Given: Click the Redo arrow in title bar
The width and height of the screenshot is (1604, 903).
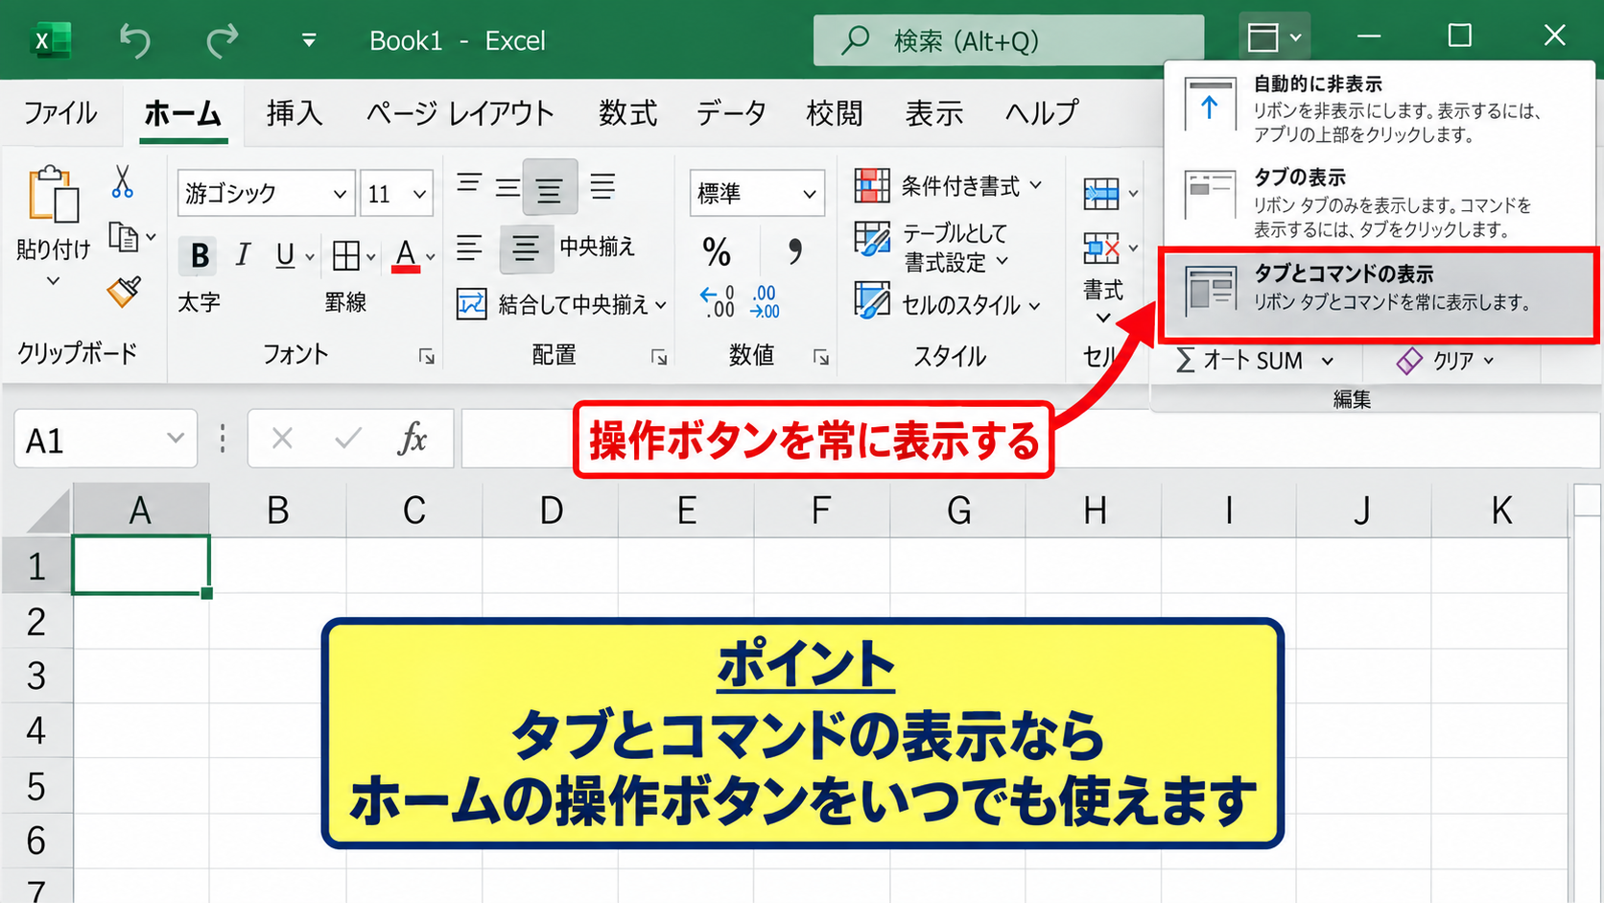Looking at the screenshot, I should [223, 40].
